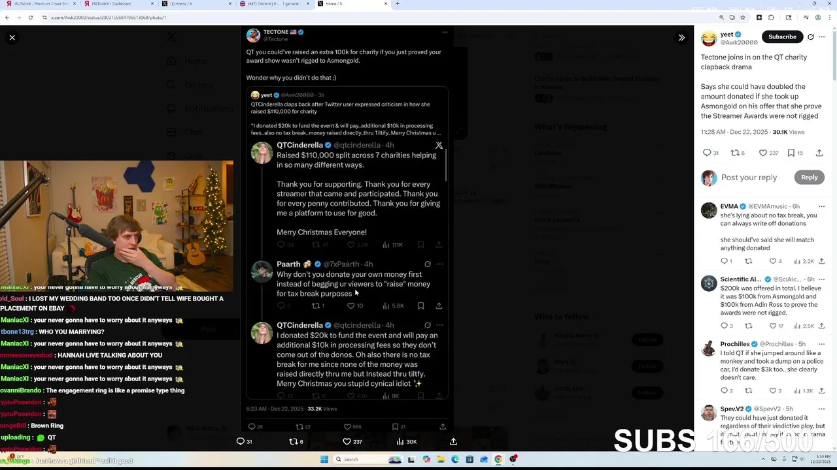
Task: Open Spev.V2's profile picture
Action: coord(709,413)
